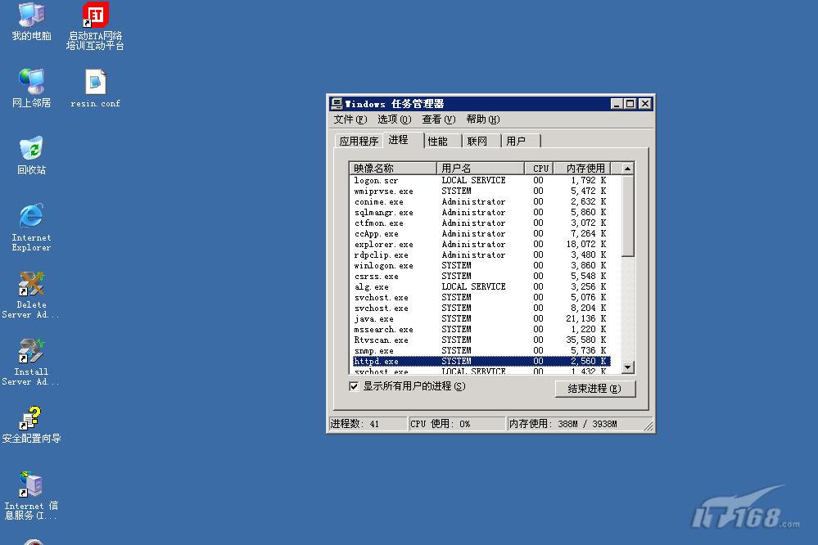This screenshot has width=818, height=545.
Task: Sort by 映像名称 column header
Action: tap(391, 169)
